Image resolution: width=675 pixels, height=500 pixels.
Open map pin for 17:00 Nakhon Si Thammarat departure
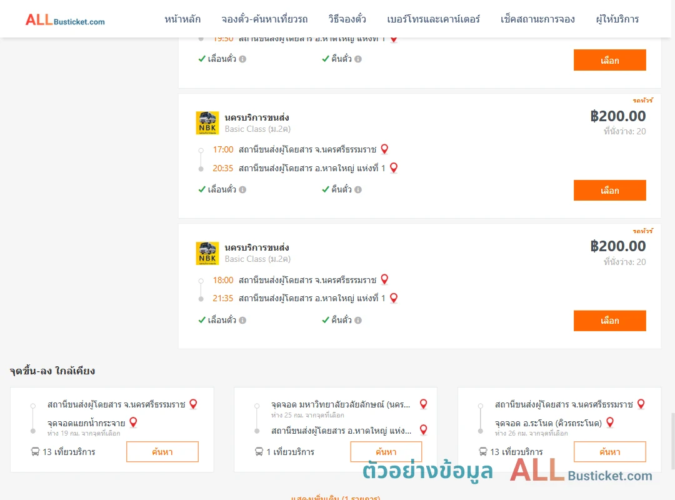tap(384, 149)
